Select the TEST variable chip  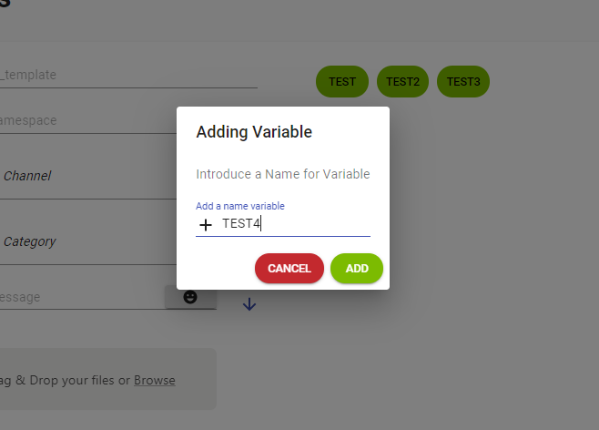pyautogui.click(x=342, y=81)
